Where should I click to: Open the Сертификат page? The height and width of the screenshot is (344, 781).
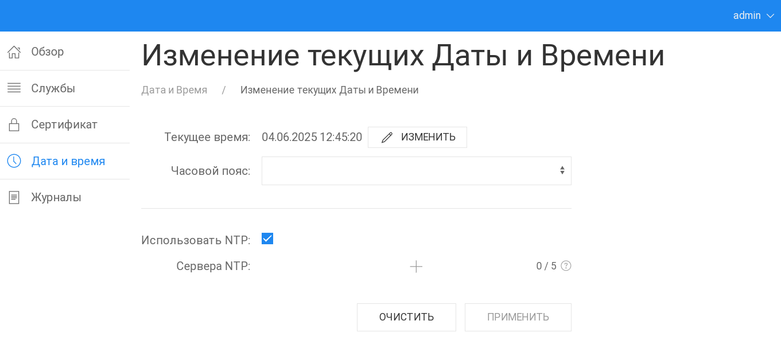click(x=64, y=124)
